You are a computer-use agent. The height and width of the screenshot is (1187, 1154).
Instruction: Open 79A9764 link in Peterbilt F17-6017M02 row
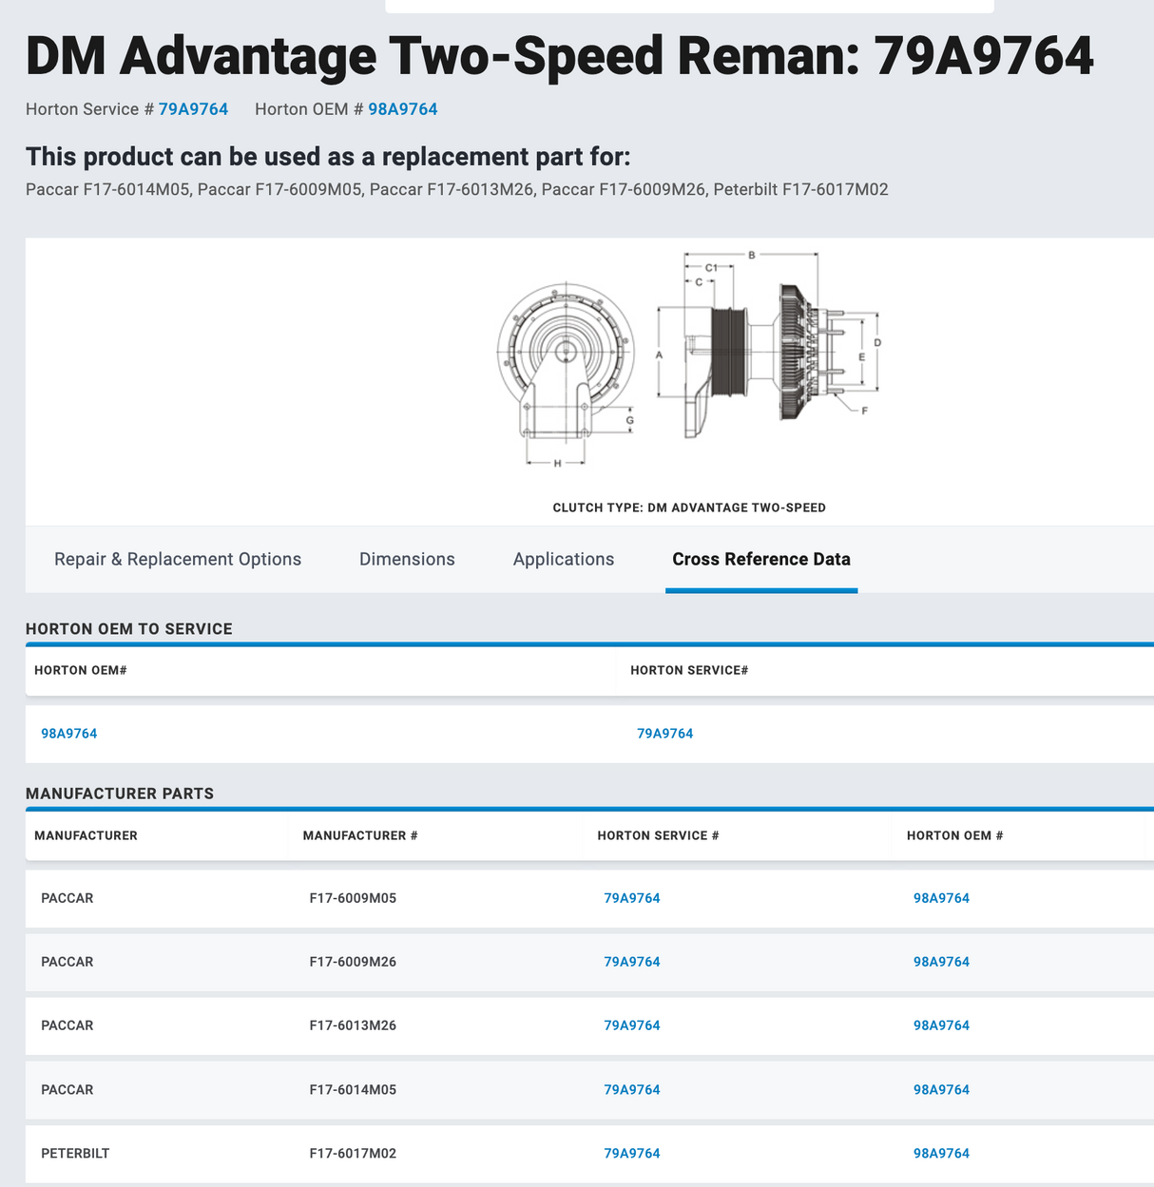pyautogui.click(x=631, y=1154)
